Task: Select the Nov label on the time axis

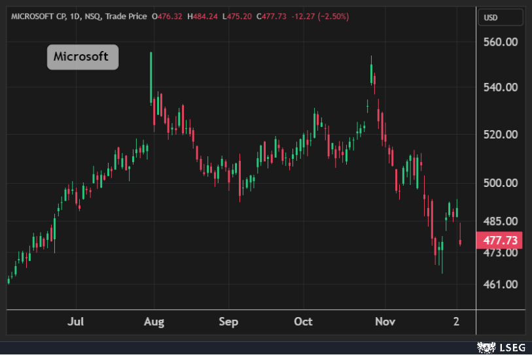Action: [385, 322]
